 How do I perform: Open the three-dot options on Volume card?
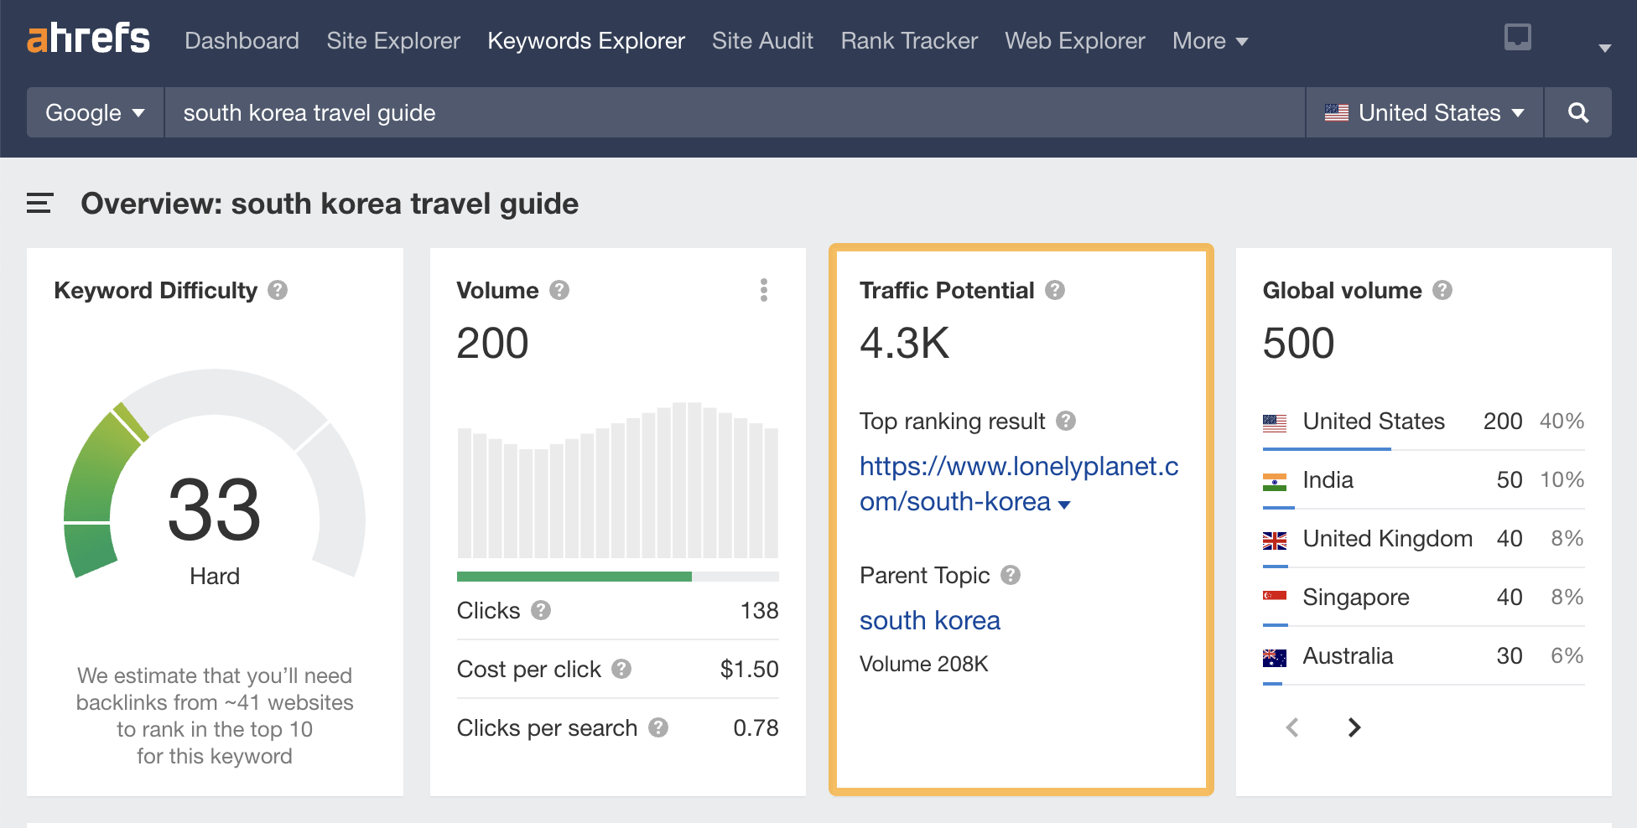tap(764, 290)
